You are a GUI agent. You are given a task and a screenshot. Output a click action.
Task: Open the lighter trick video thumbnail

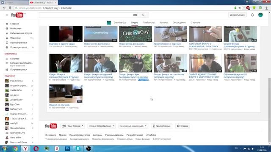coord(205,34)
